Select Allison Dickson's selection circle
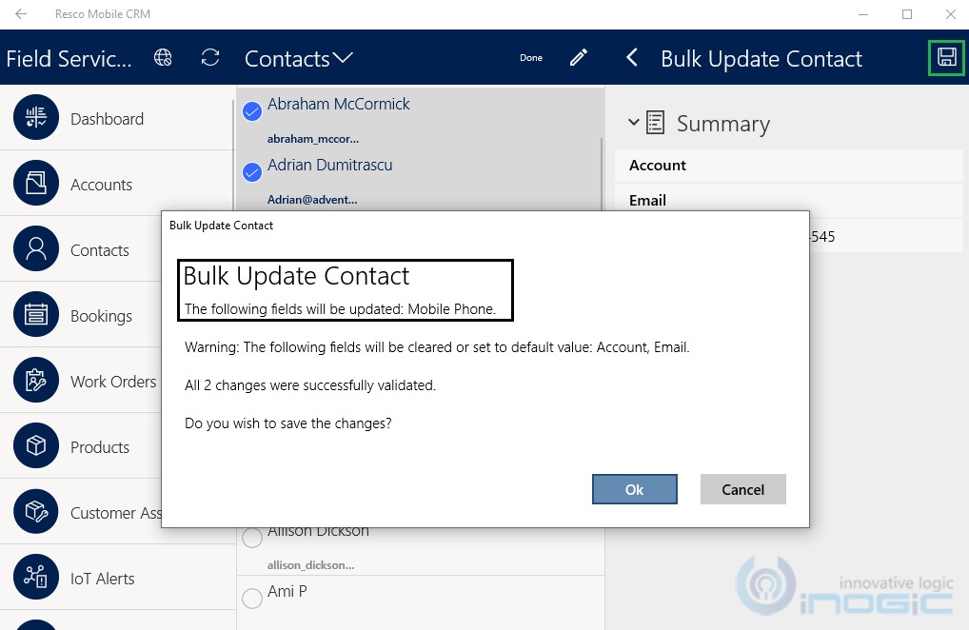Image resolution: width=969 pixels, height=630 pixels. [x=252, y=538]
